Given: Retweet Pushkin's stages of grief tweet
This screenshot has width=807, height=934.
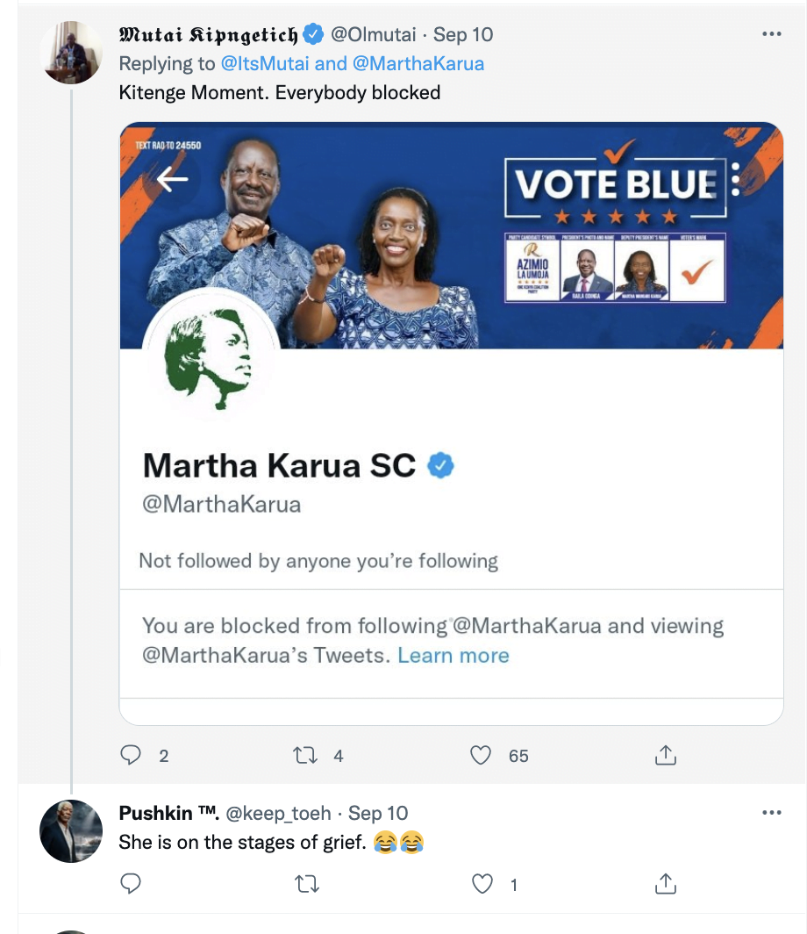Looking at the screenshot, I should coord(306,884).
